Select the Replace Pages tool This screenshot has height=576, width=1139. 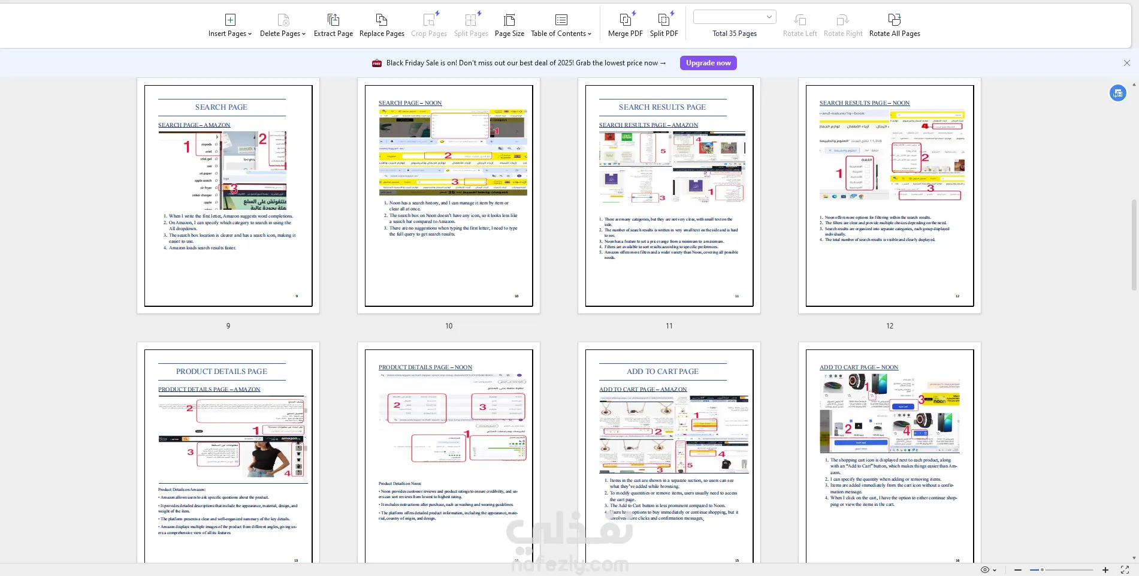(x=382, y=26)
